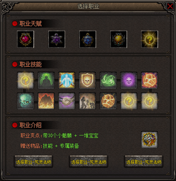Click the rightmost 选择职业-死灵法师 button
The width and height of the screenshot is (176, 181).
tap(144, 161)
